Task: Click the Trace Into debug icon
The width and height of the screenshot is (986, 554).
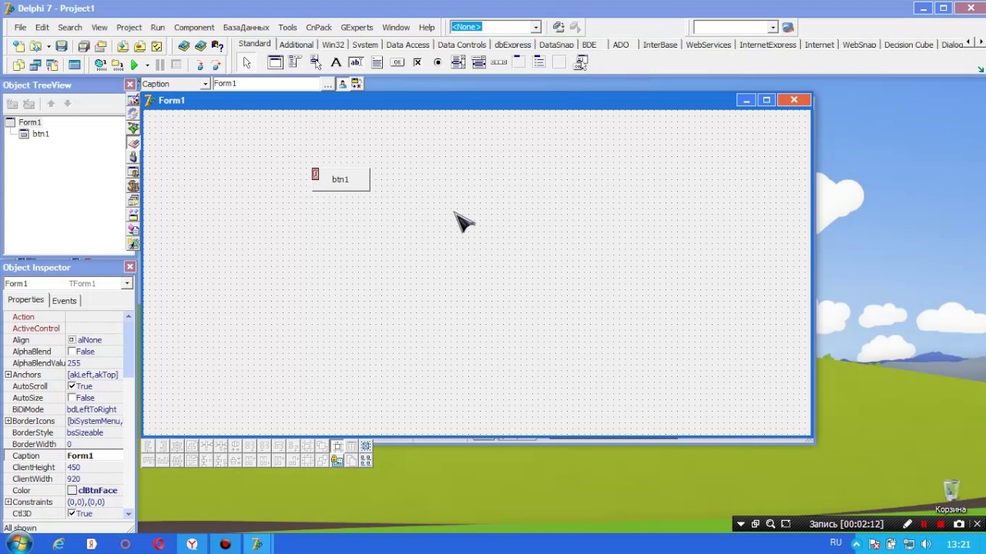Action: click(x=200, y=65)
